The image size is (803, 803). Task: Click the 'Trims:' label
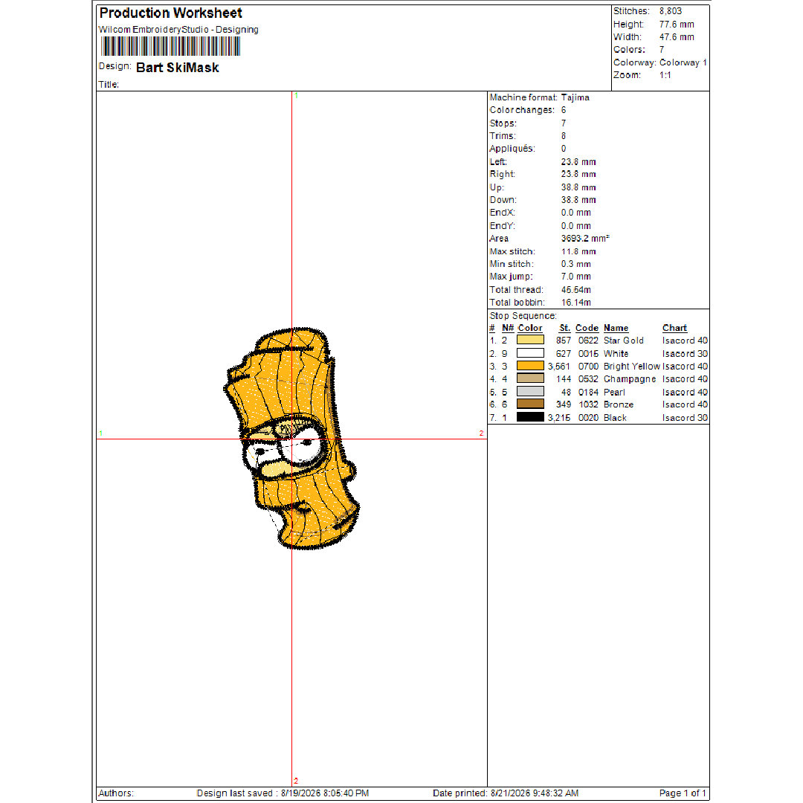pyautogui.click(x=503, y=136)
